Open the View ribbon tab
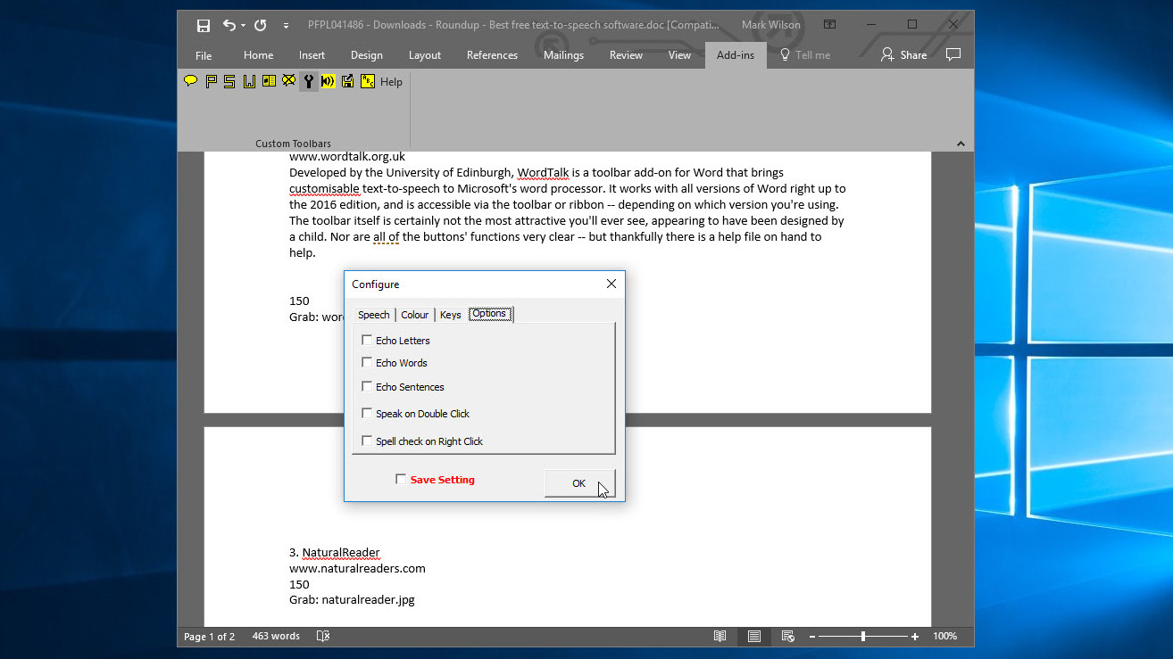This screenshot has height=659, width=1173. 679,55
